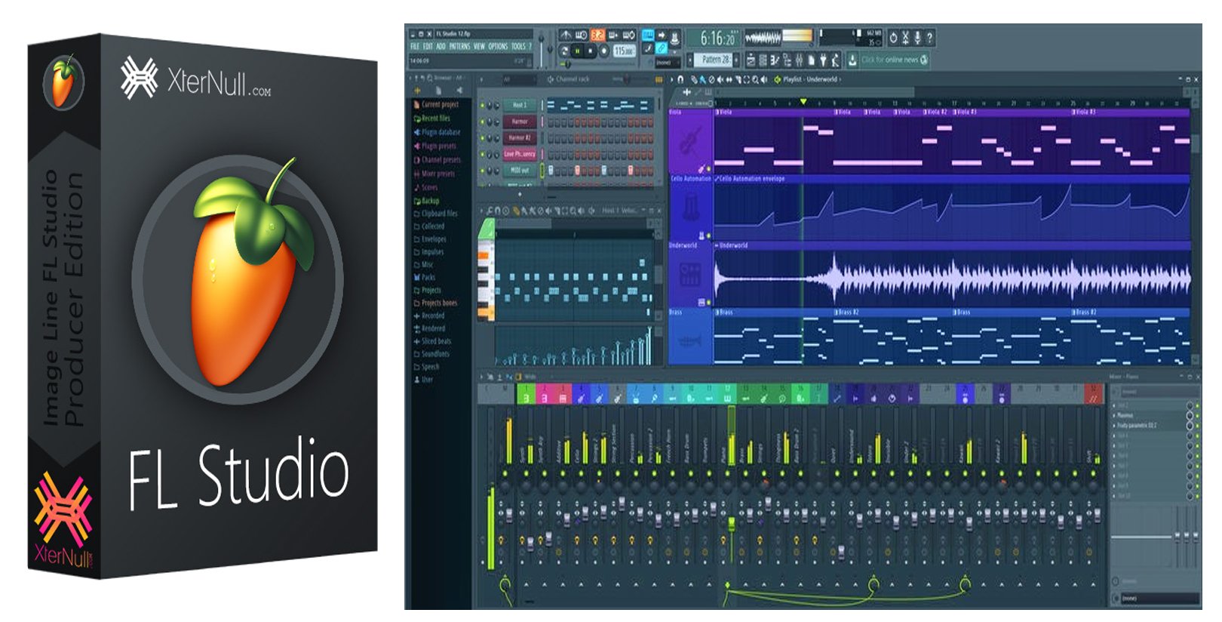The width and height of the screenshot is (1222, 622).
Task: Toggle the typing keyboard to piano icon
Action: coord(648,35)
